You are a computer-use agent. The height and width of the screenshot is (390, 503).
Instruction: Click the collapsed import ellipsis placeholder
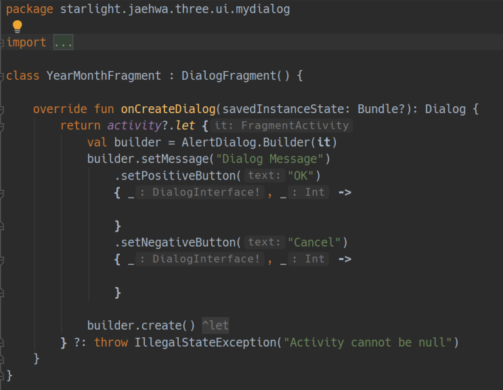click(x=63, y=43)
